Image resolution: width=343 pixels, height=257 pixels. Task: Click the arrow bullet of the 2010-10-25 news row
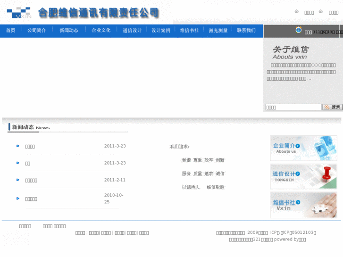click(18, 199)
